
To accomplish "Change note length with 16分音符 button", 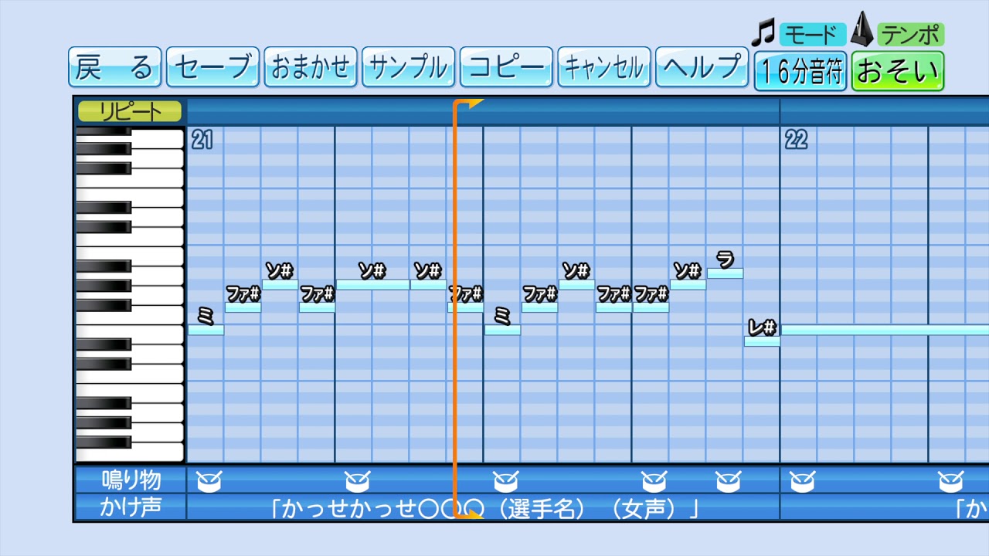I will point(800,72).
